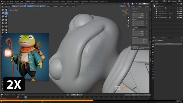The image size is (183, 103).
Task: Open the Window menu
Action: coord(17,1)
